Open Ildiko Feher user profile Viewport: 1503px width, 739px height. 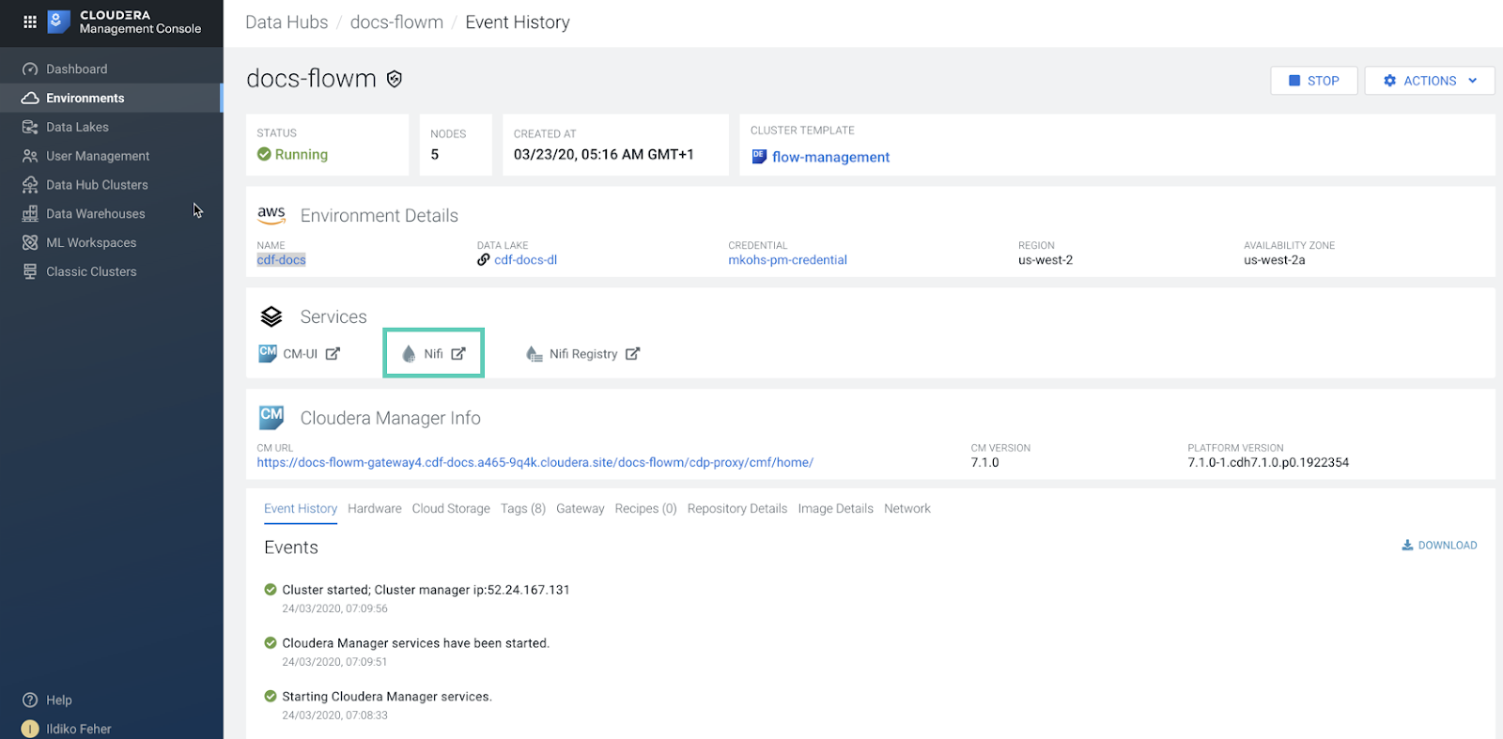(78, 730)
